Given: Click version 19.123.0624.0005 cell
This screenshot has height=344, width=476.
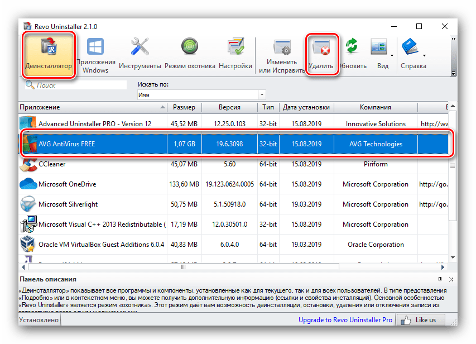Looking at the screenshot, I should (x=229, y=184).
